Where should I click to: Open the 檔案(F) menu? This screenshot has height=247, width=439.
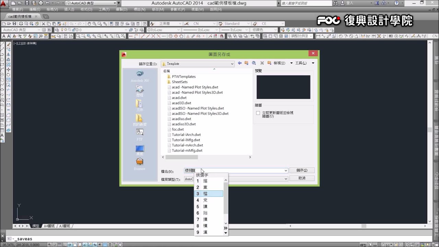17,10
